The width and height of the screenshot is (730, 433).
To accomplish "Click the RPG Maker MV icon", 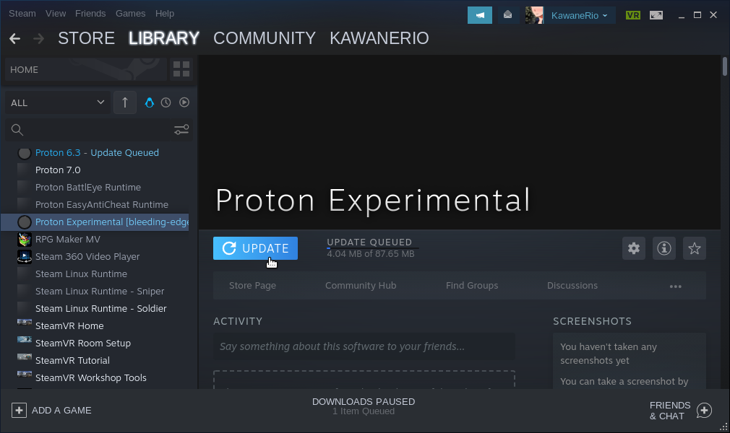I will (x=24, y=239).
